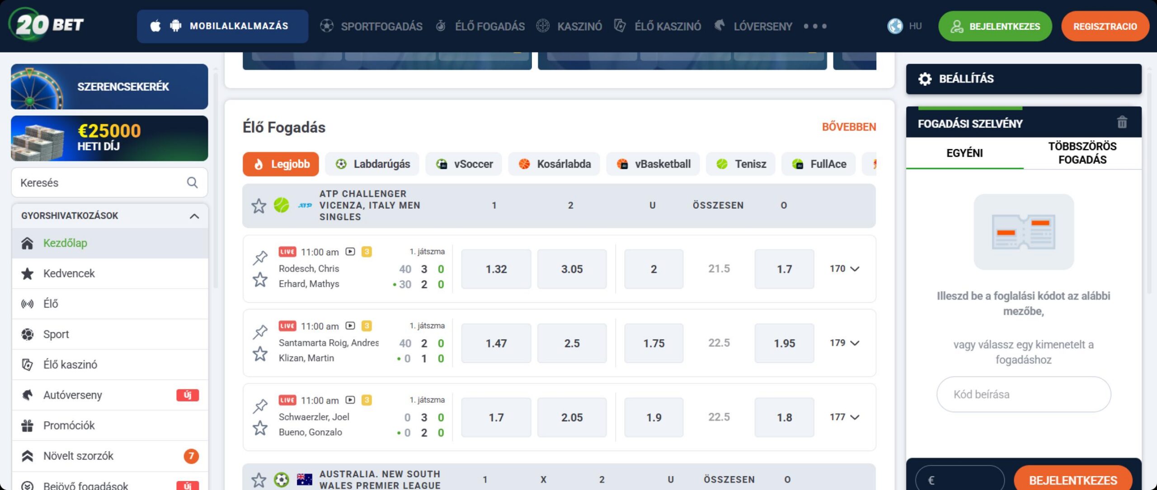Favorite the Australia NSW Premier League star
This screenshot has height=490, width=1157.
click(x=259, y=479)
